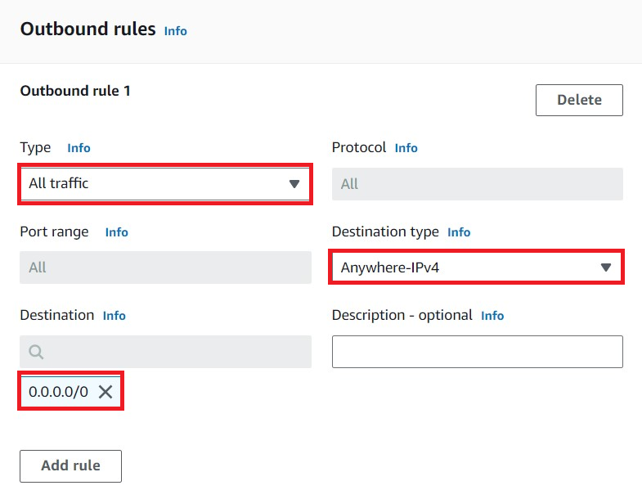The width and height of the screenshot is (642, 499).
Task: Click Info next to Destination type label
Action: click(459, 232)
